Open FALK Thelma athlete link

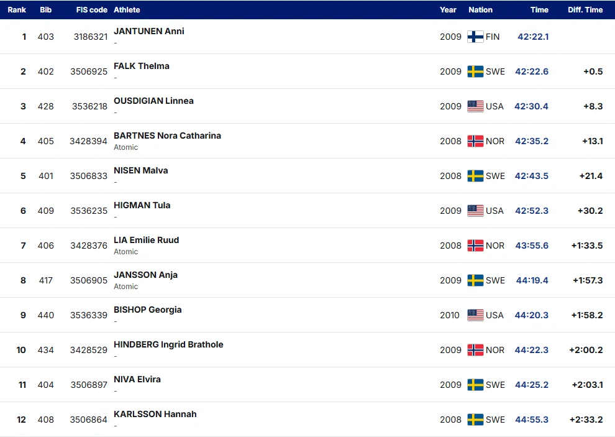[x=142, y=66]
